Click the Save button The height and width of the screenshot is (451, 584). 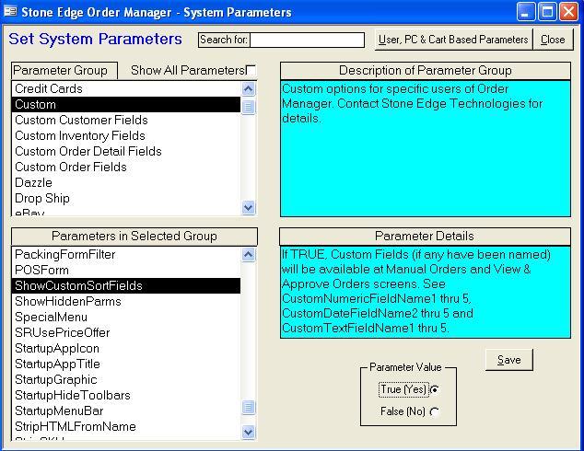coord(509,360)
